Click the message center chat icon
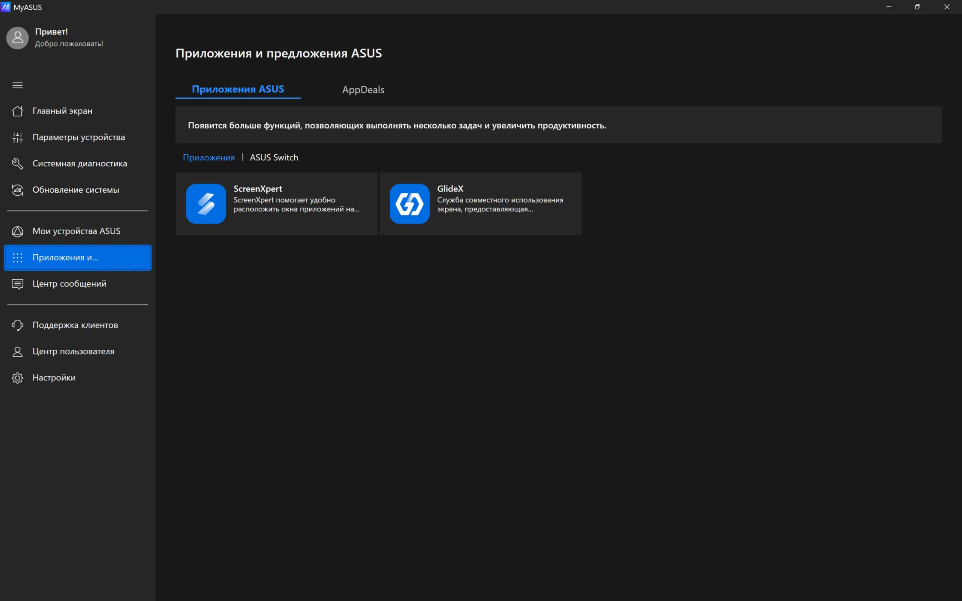962x601 pixels. tap(18, 284)
